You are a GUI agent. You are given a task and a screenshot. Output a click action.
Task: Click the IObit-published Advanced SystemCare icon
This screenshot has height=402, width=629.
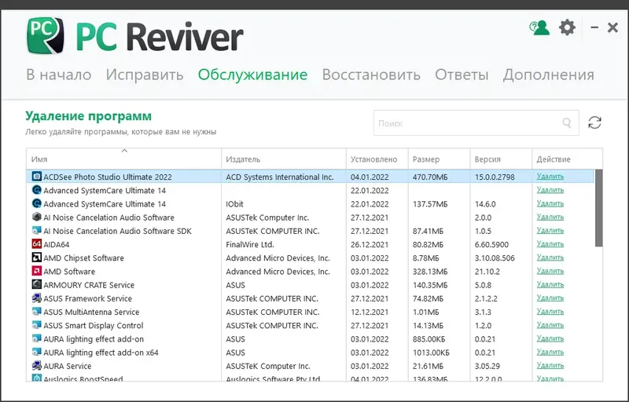tap(36, 203)
